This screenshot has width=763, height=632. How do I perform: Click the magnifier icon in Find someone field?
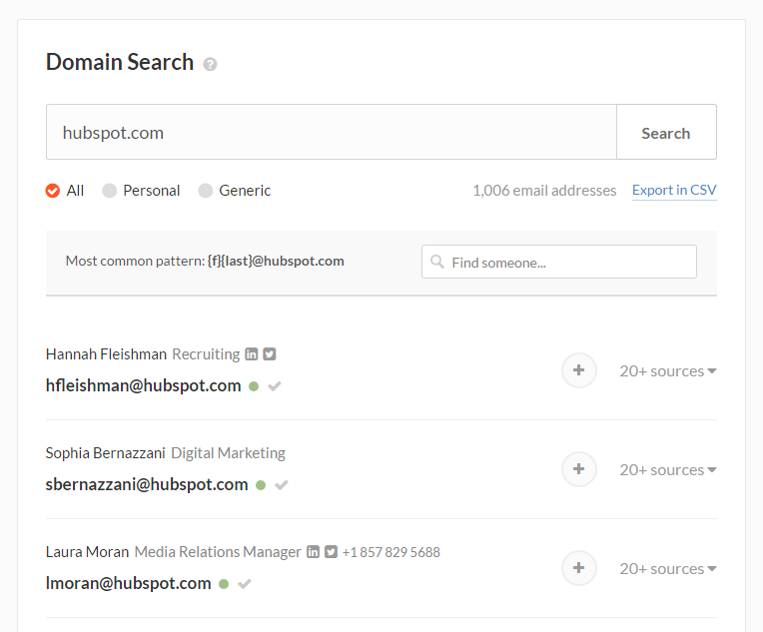pyautogui.click(x=437, y=262)
